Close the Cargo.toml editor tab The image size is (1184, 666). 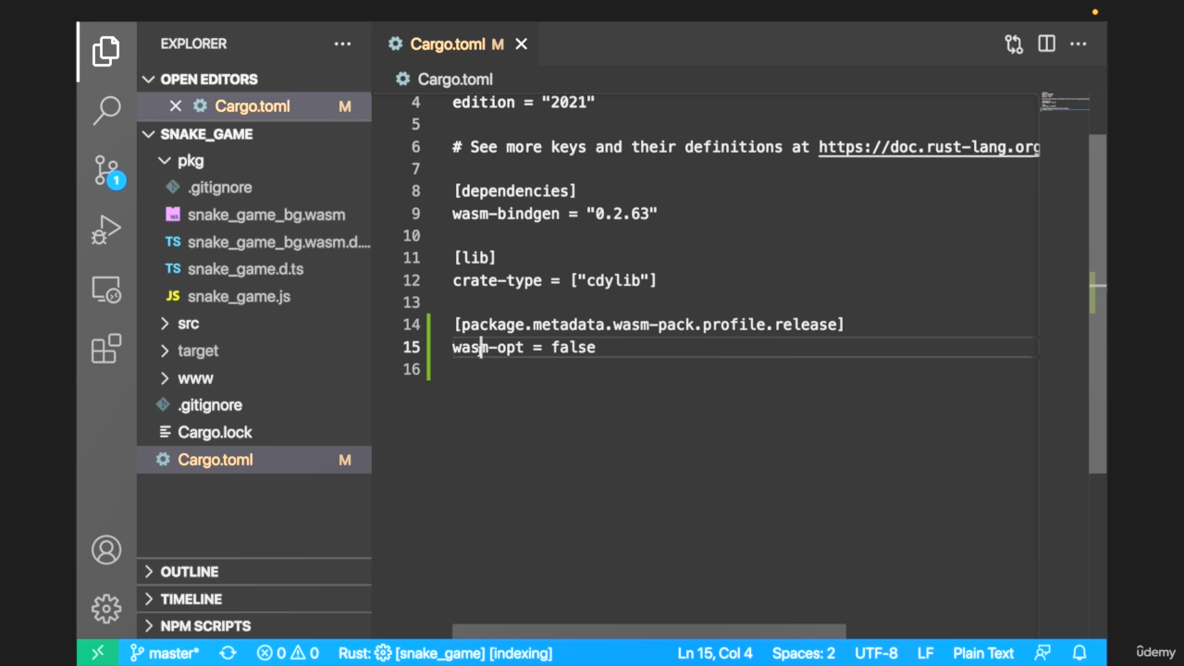pos(522,43)
